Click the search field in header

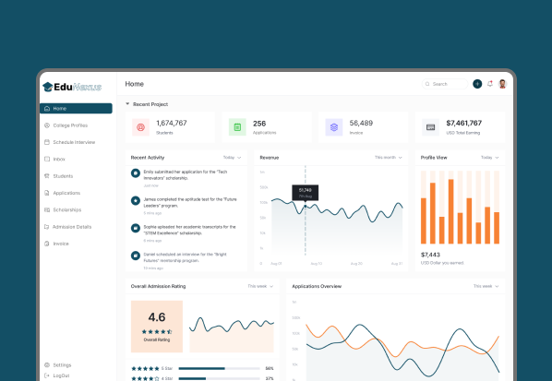pos(445,84)
